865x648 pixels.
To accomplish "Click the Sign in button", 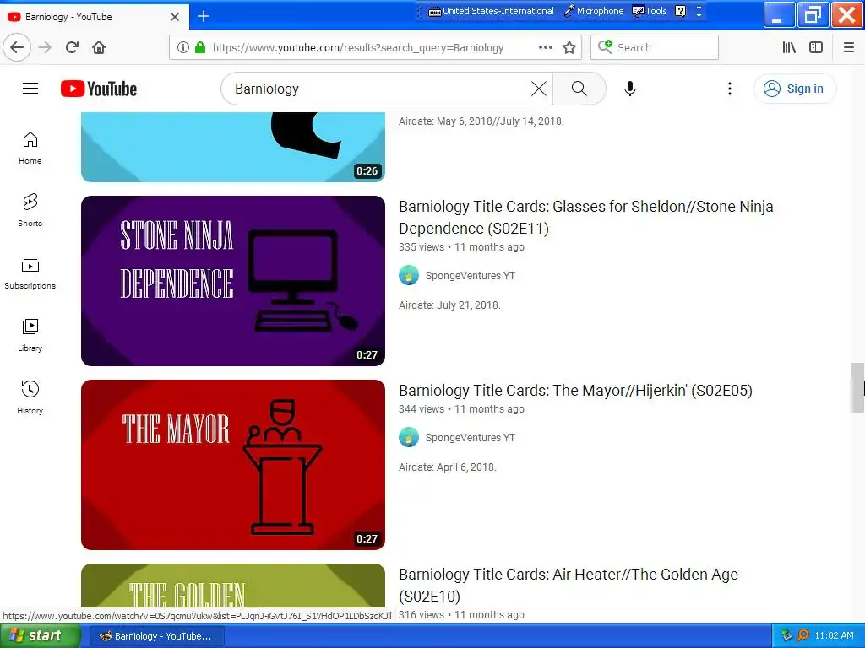I will pyautogui.click(x=794, y=89).
